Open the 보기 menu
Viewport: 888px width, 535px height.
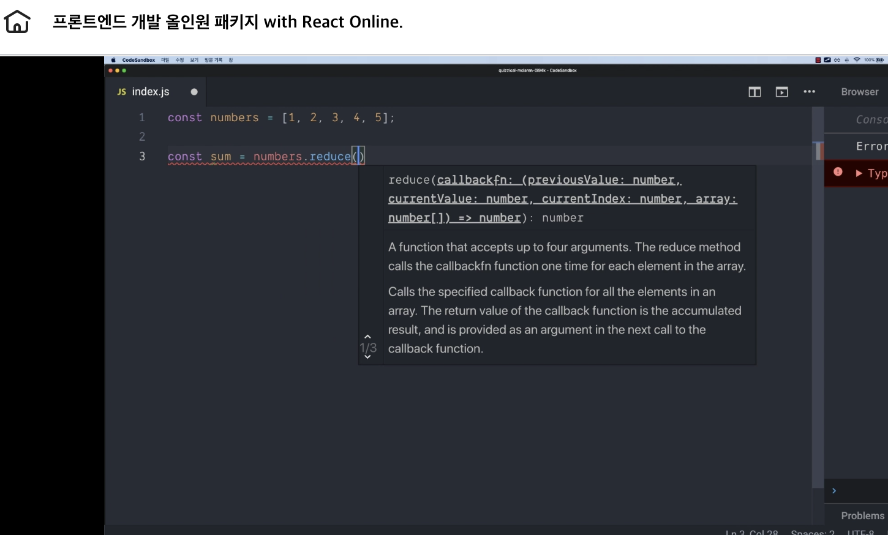point(194,60)
